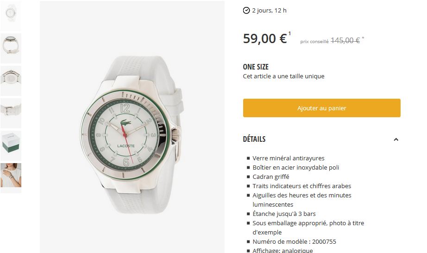Click the DÉTAILS heading
Viewport: 427px width, 253px height.
[254, 139]
